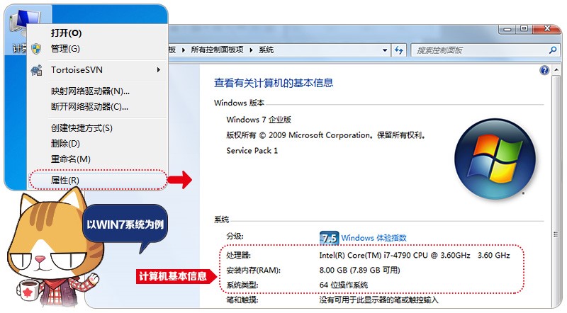Click the 系统类型: label
Screen dimensions: 567x313
pos(242,285)
